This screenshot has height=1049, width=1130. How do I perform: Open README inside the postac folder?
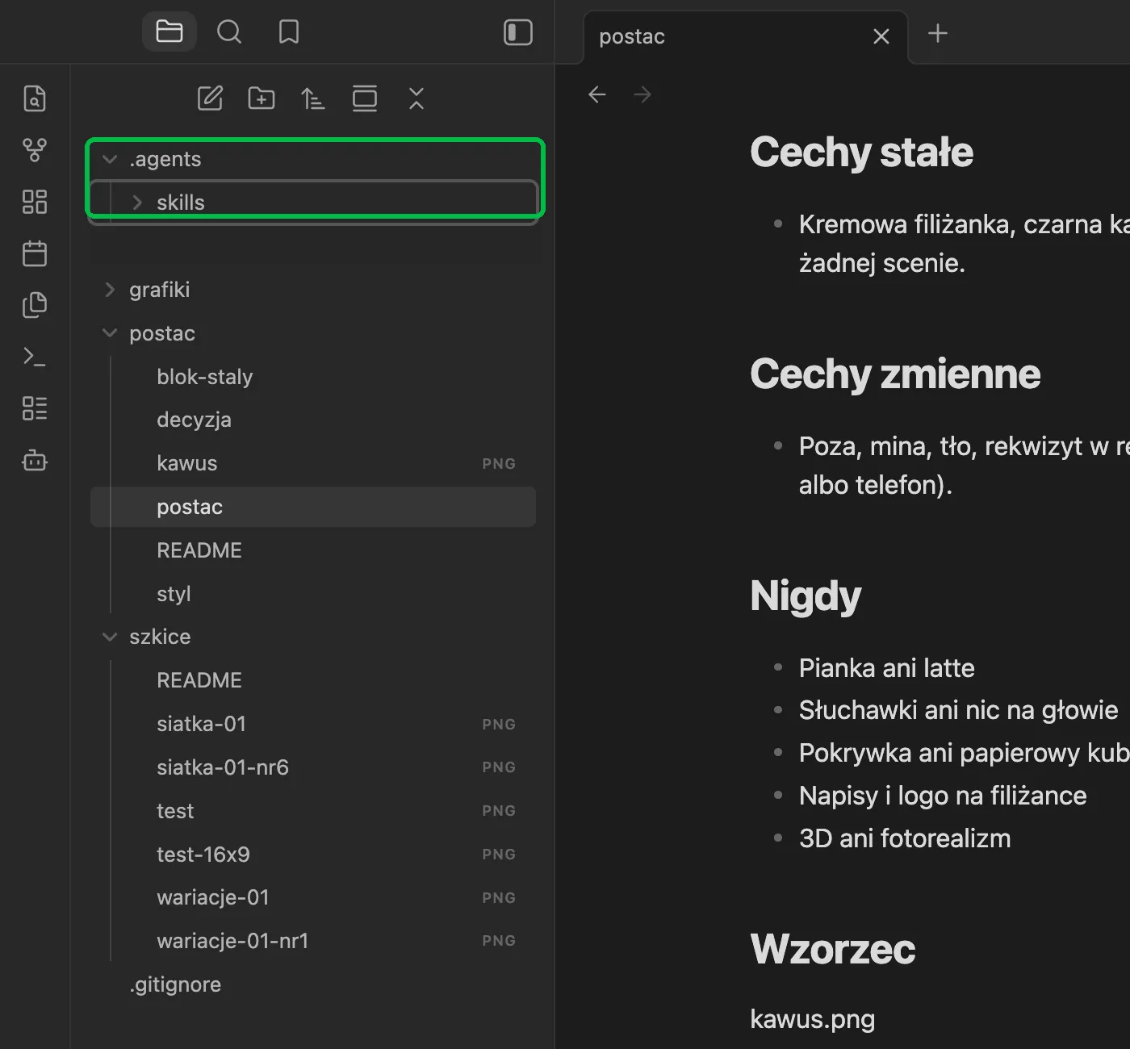(312, 550)
